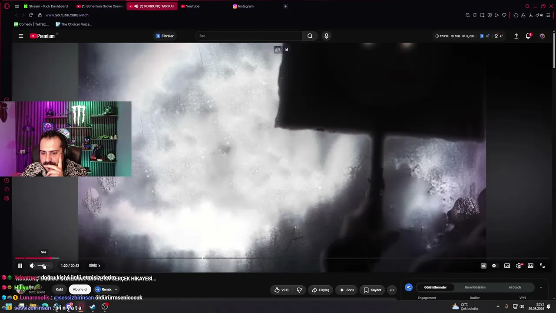Open the Opera menu logo
The height and width of the screenshot is (313, 556).
click(7, 7)
